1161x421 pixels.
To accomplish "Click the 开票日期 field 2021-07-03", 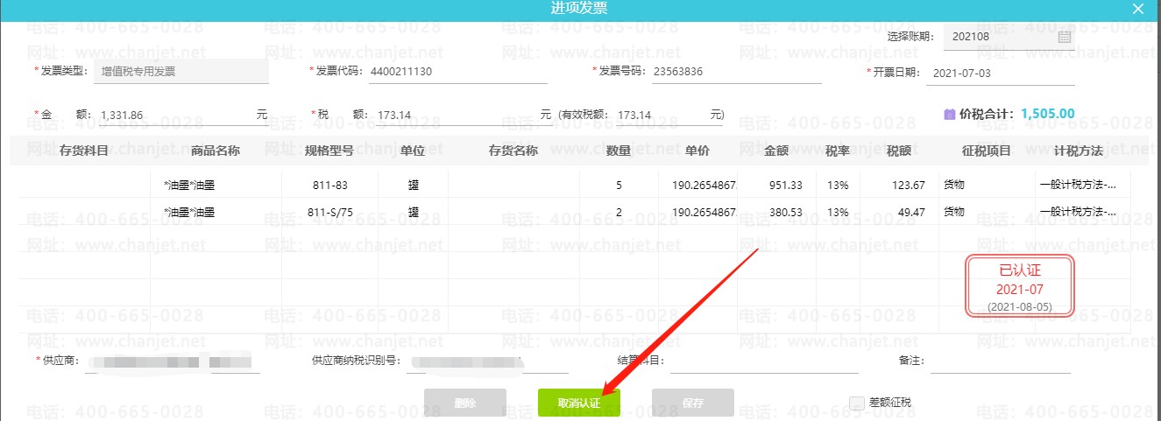I will coord(1000,73).
